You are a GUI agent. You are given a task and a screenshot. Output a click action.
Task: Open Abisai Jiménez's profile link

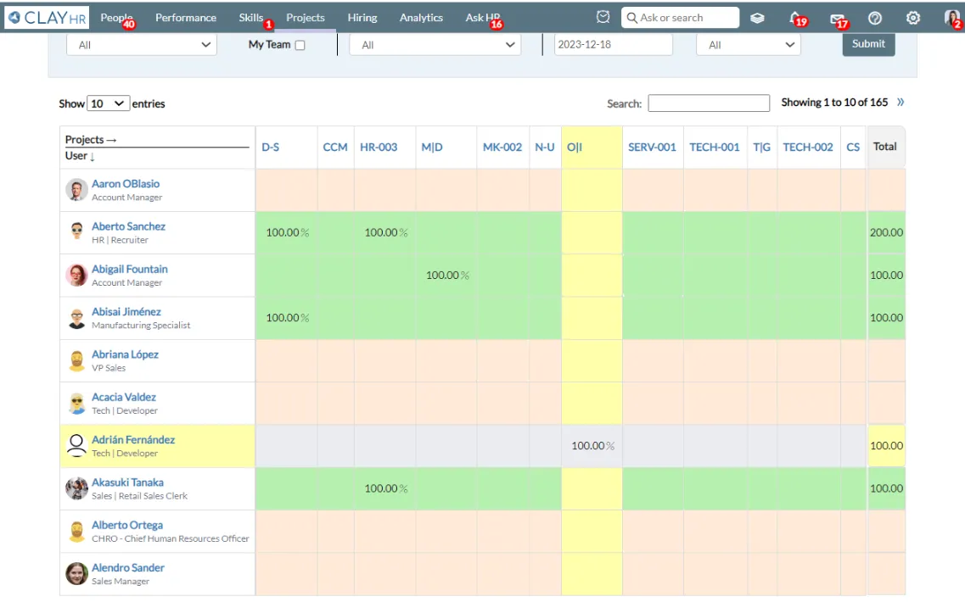126,311
